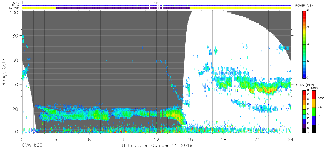Screen dimensions: 327x151
Task: Click the Range Gate axis title
Action: 4,72
